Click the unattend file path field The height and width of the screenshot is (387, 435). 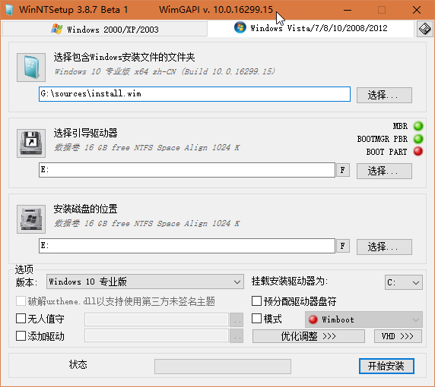pyautogui.click(x=157, y=319)
